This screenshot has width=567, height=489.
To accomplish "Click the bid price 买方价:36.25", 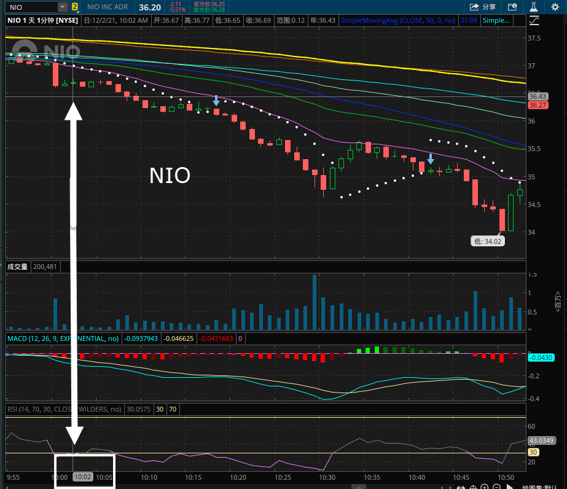I will pyautogui.click(x=209, y=4).
